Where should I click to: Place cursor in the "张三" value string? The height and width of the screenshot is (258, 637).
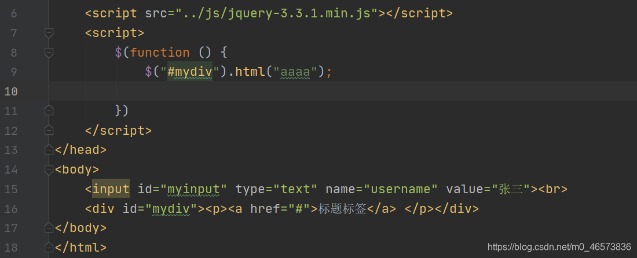point(511,189)
